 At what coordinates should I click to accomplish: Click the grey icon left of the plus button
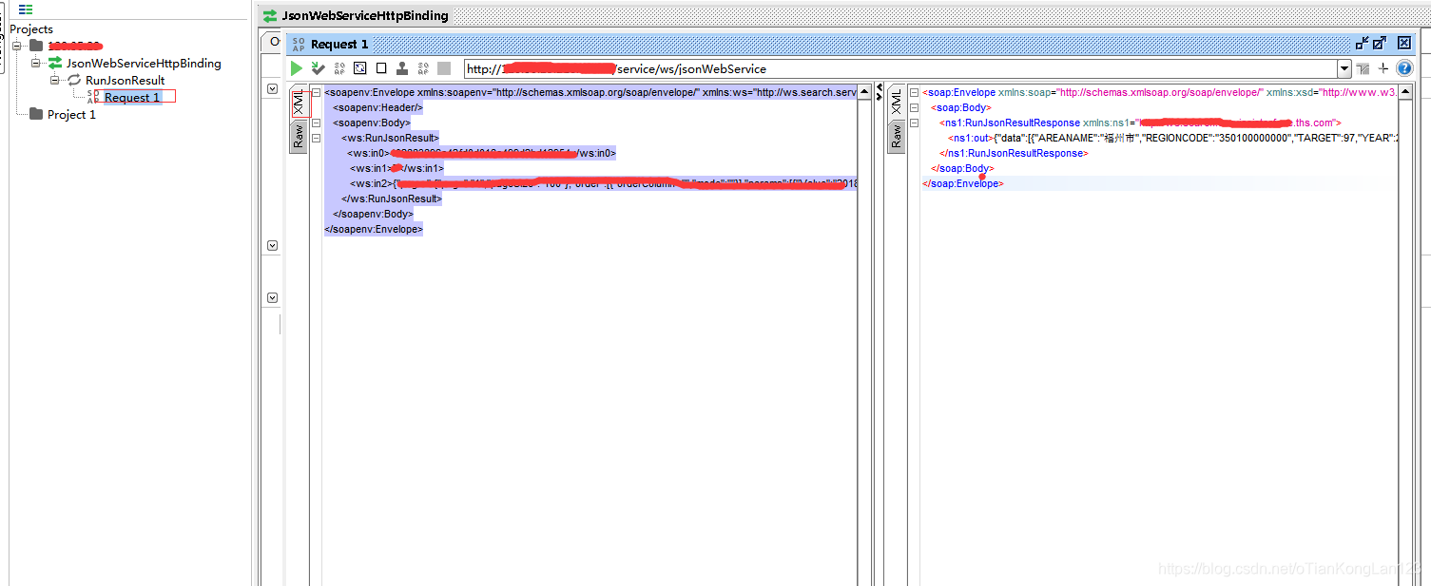[1363, 68]
